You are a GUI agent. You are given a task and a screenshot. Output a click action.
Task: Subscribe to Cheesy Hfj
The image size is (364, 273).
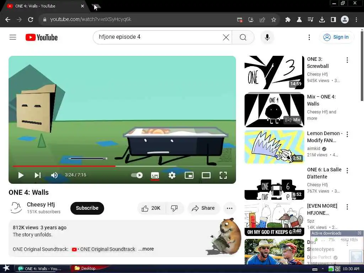coord(87,208)
